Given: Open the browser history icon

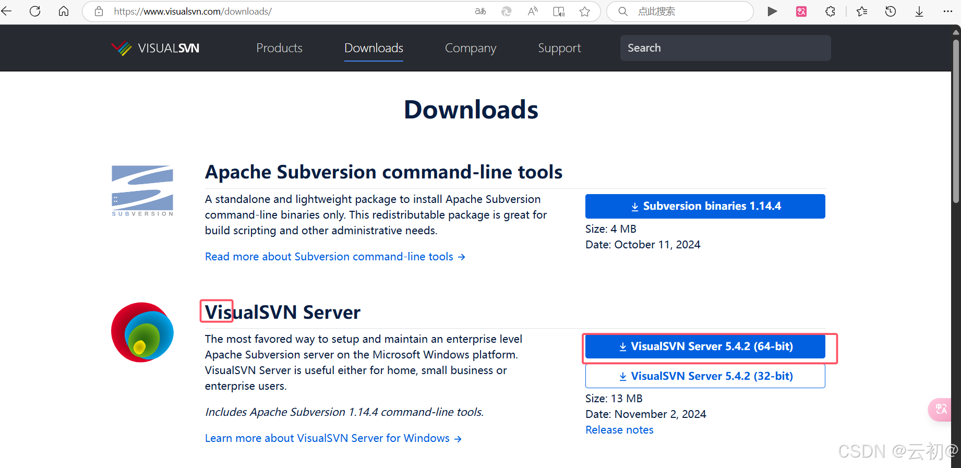Looking at the screenshot, I should [891, 11].
